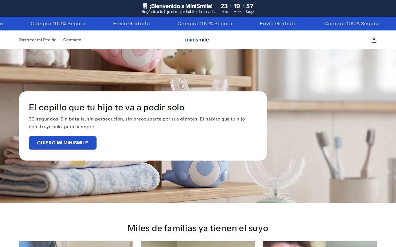Image resolution: width=396 pixels, height=247 pixels.
Task: Open the shopping bag cart icon
Action: pos(374,40)
